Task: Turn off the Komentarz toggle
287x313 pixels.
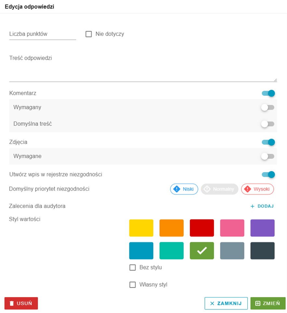Action: point(268,93)
